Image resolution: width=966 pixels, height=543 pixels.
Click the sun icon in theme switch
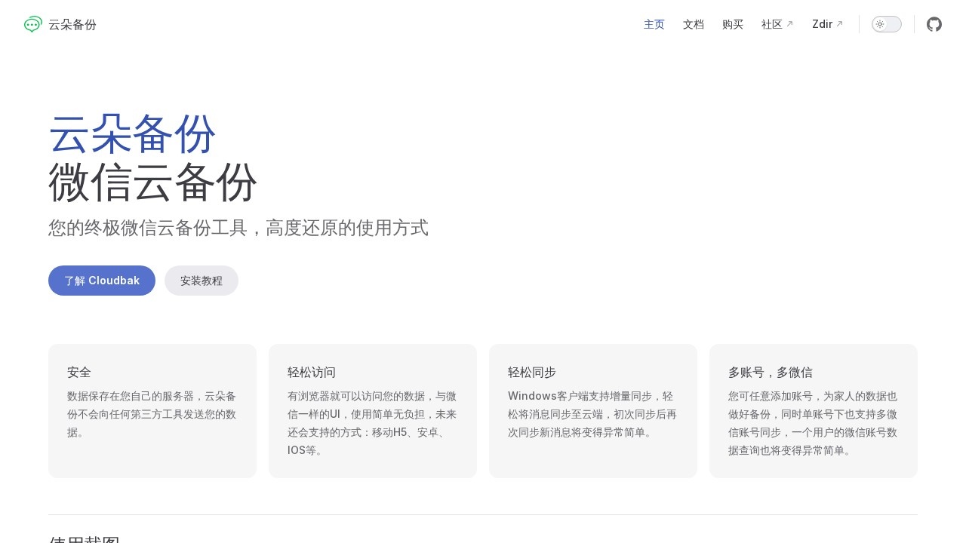(x=879, y=24)
